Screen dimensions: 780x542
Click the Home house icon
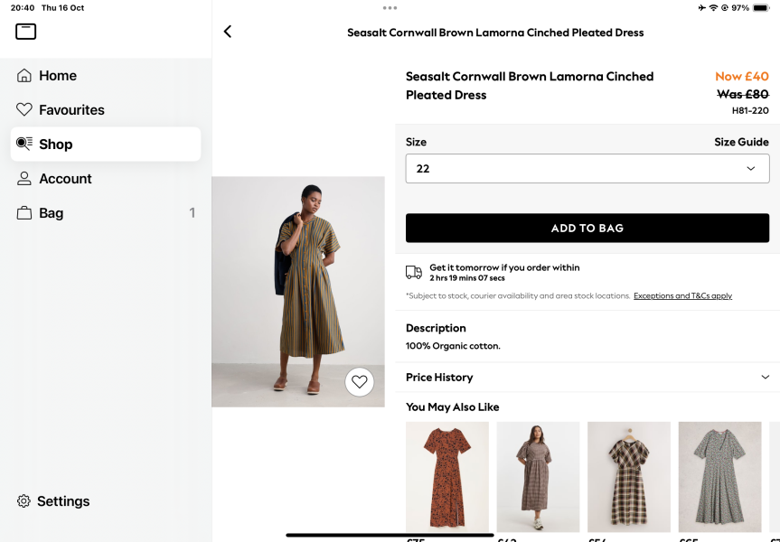point(23,76)
